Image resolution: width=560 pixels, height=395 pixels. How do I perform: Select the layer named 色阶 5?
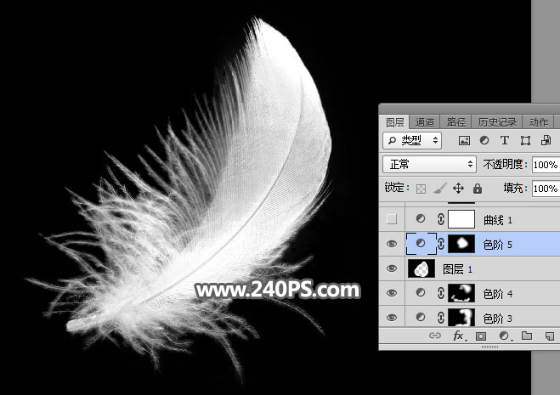click(x=498, y=245)
